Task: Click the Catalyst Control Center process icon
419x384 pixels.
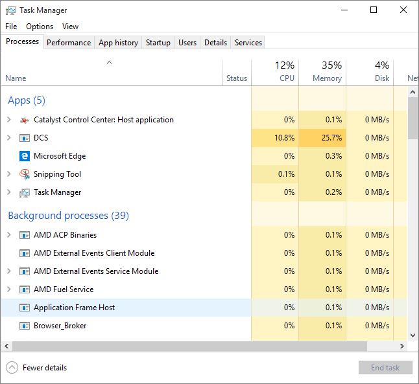Action: coord(25,120)
